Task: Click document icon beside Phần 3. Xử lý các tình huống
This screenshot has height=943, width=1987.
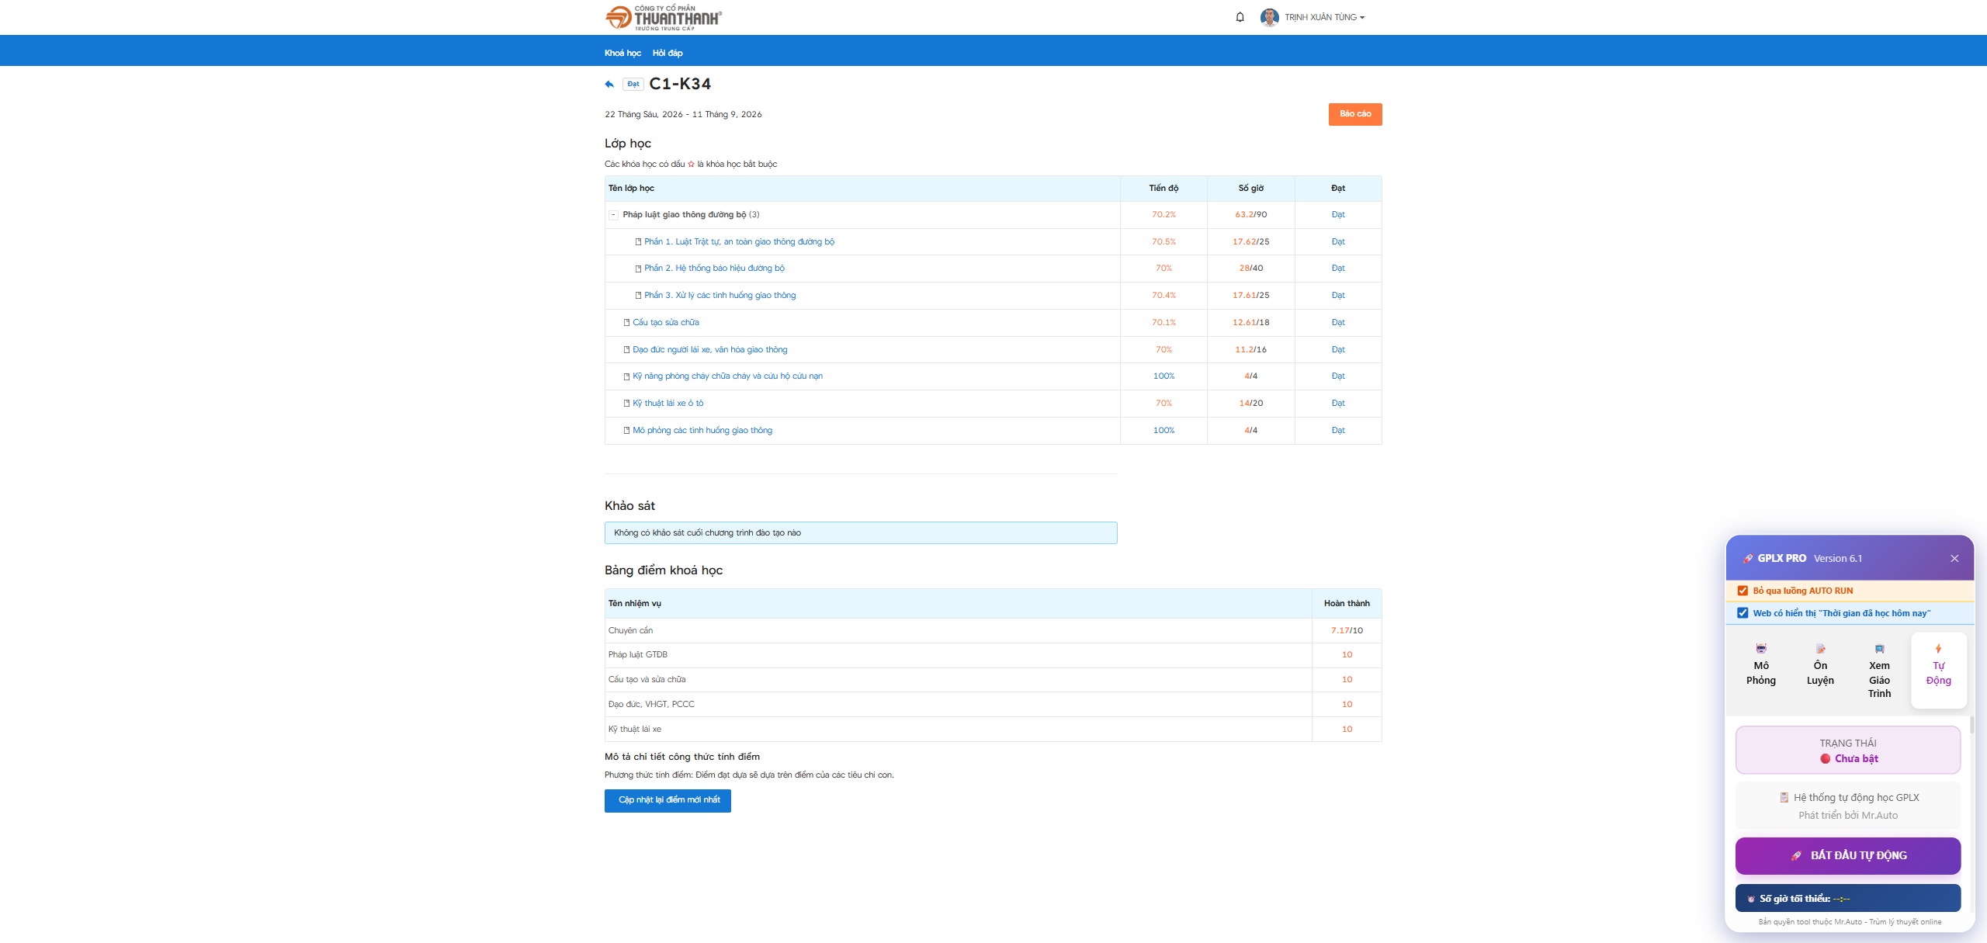Action: click(x=638, y=296)
